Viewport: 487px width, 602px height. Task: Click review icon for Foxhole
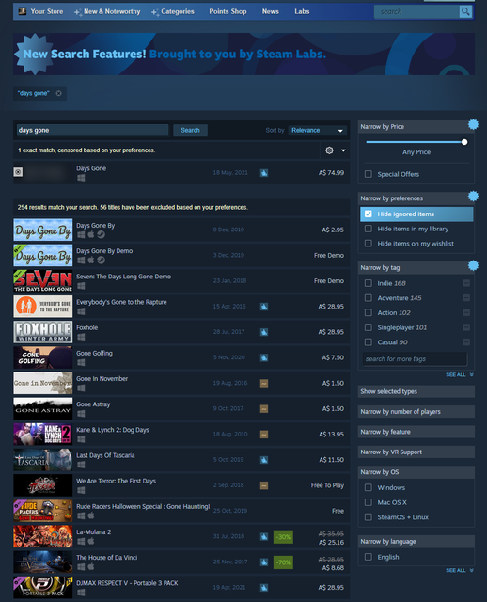264,332
